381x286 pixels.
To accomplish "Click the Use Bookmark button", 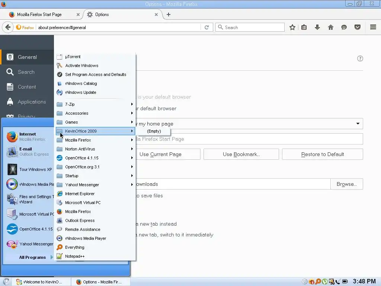I will 241,154.
